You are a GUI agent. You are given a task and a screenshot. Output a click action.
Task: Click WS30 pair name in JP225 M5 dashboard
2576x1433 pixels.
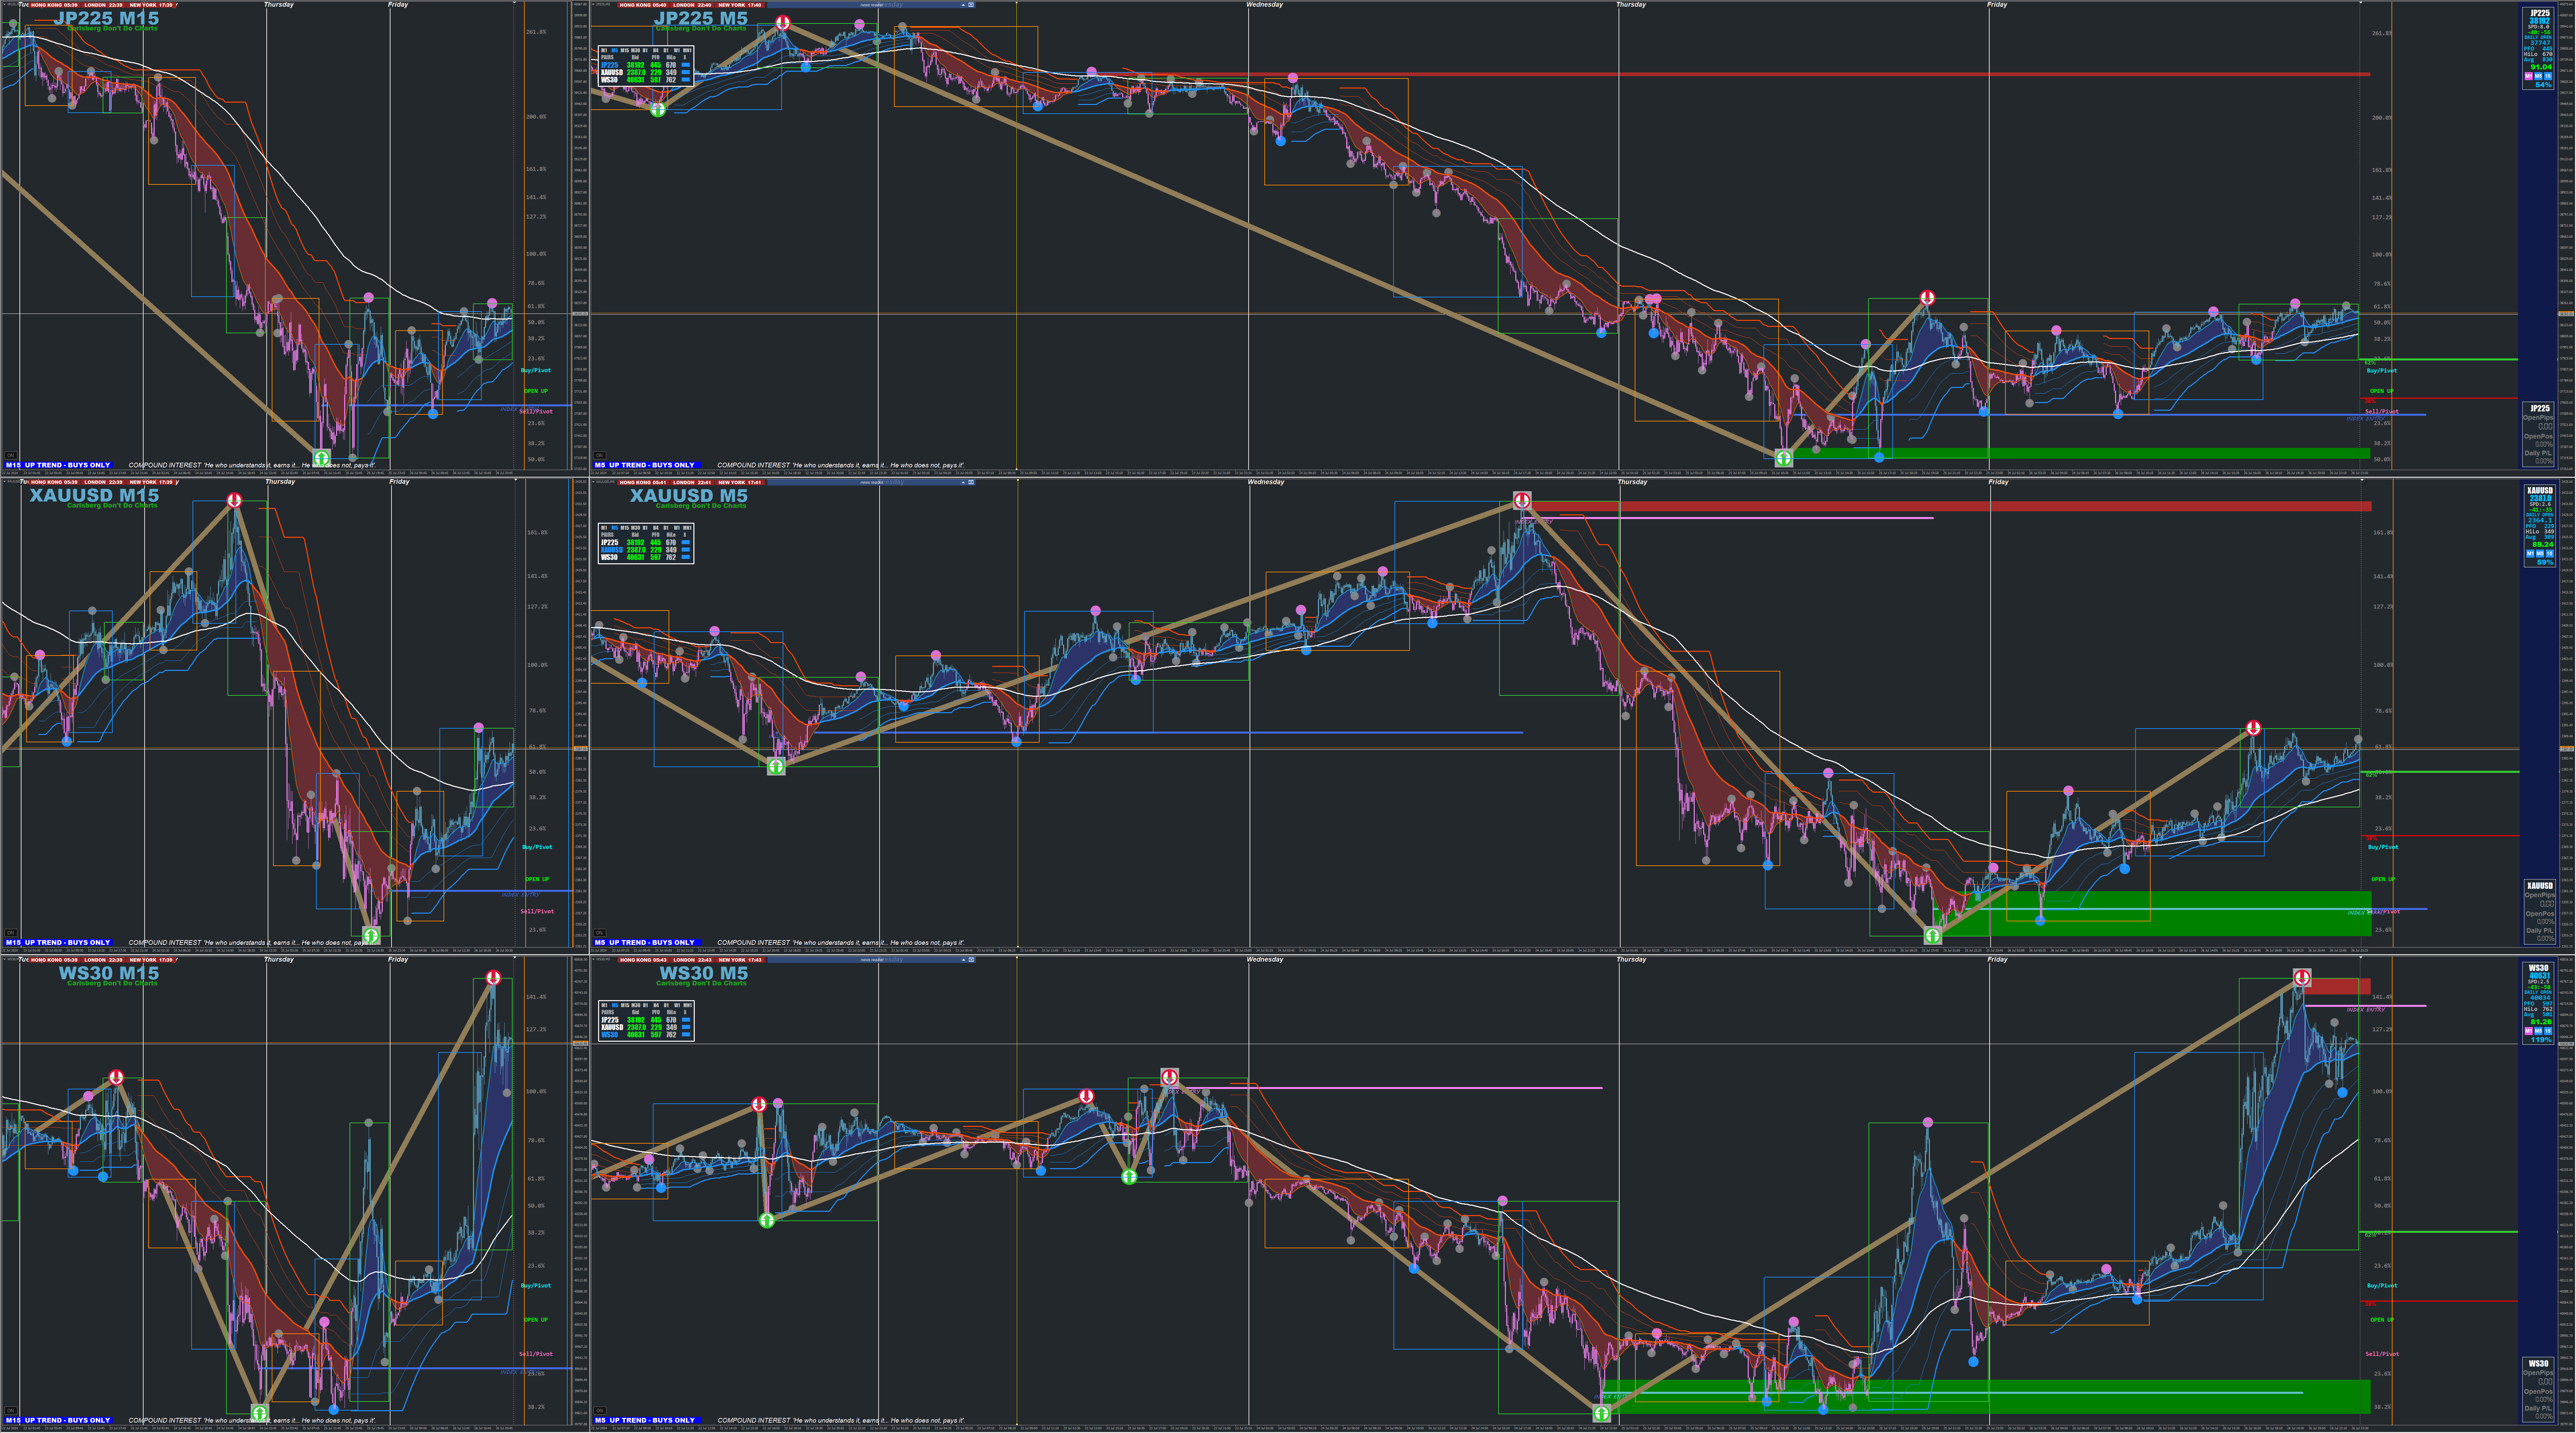point(609,80)
